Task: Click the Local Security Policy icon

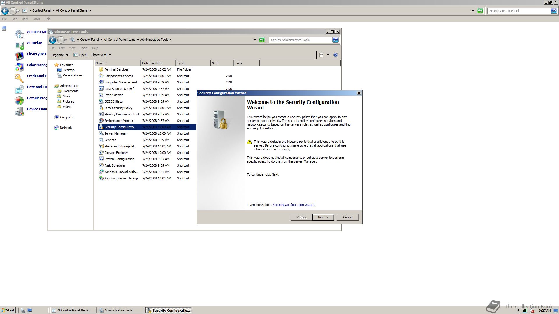Action: (x=101, y=108)
